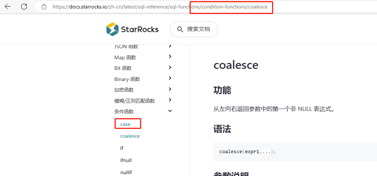377x176 pixels.
Task: Expand the 模糊/正则匹配函数 chevron
Action: [x=170, y=100]
